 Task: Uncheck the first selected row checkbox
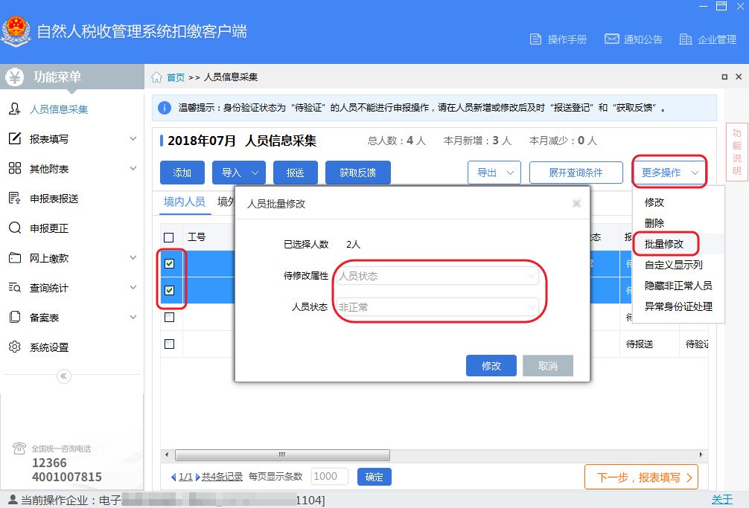169,264
